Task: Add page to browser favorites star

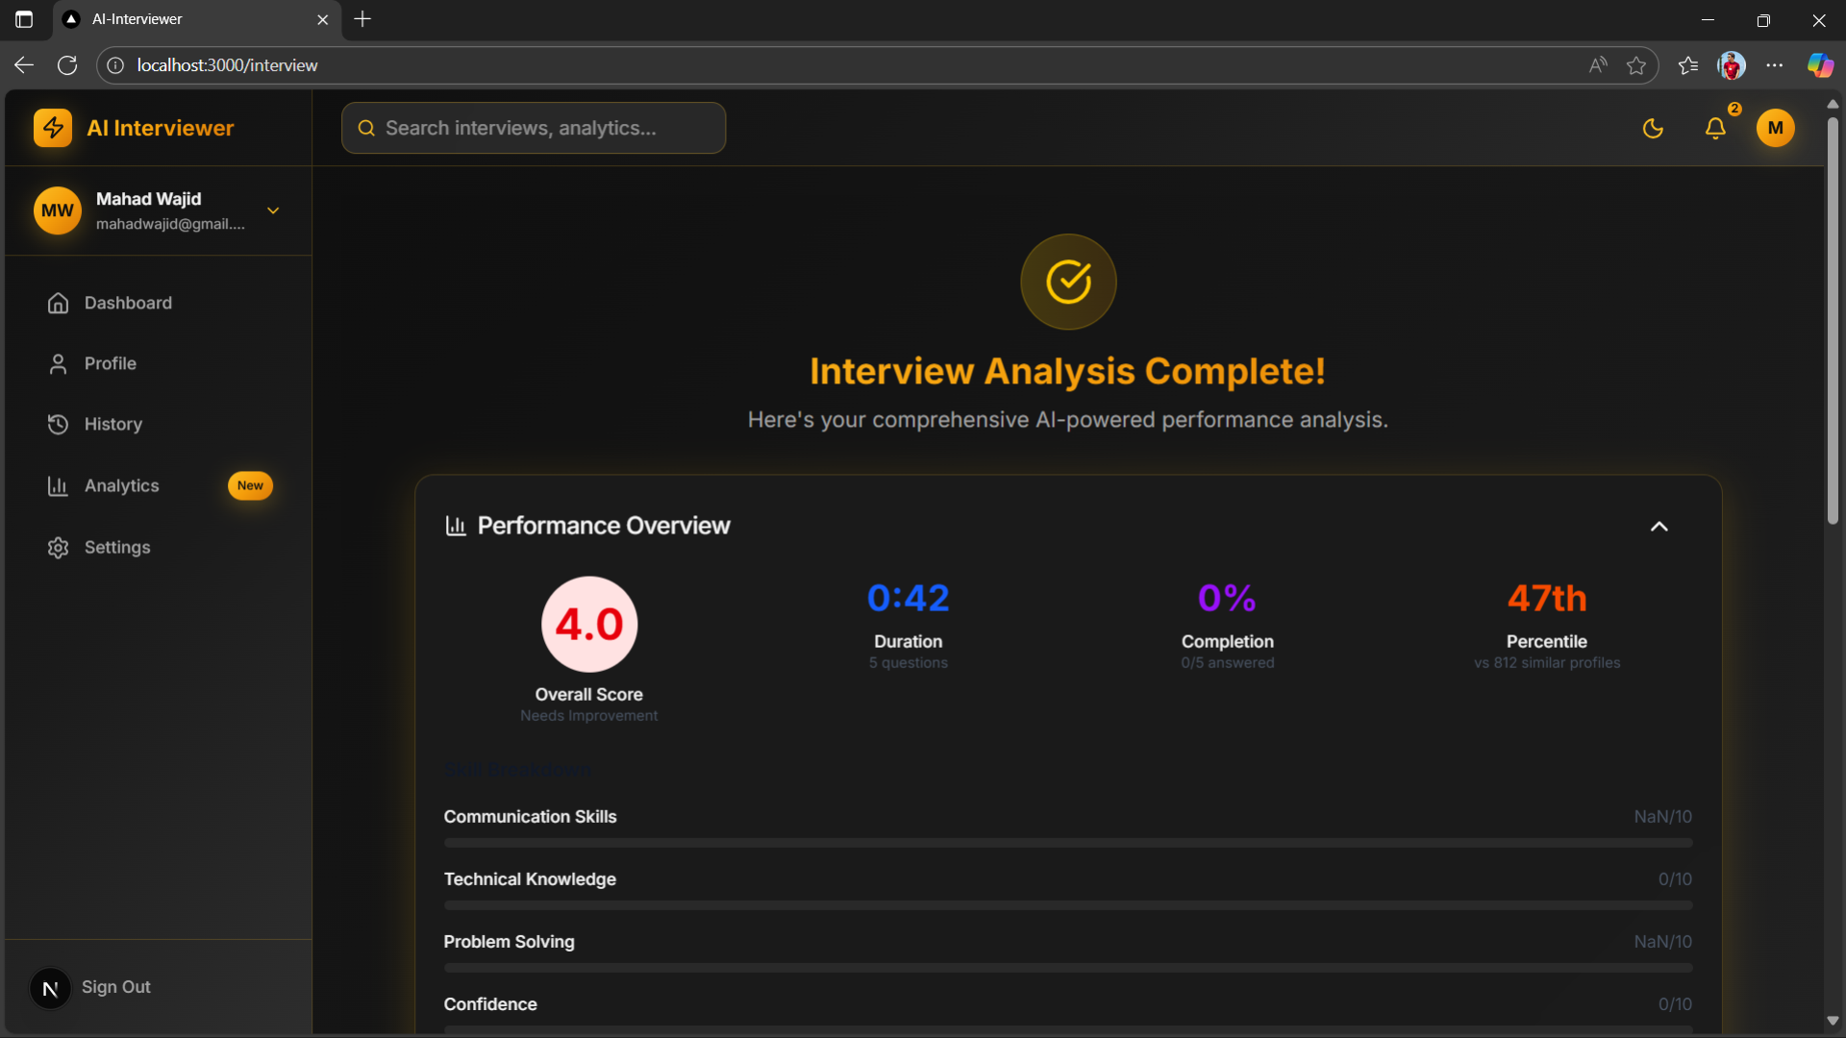Action: (1636, 65)
